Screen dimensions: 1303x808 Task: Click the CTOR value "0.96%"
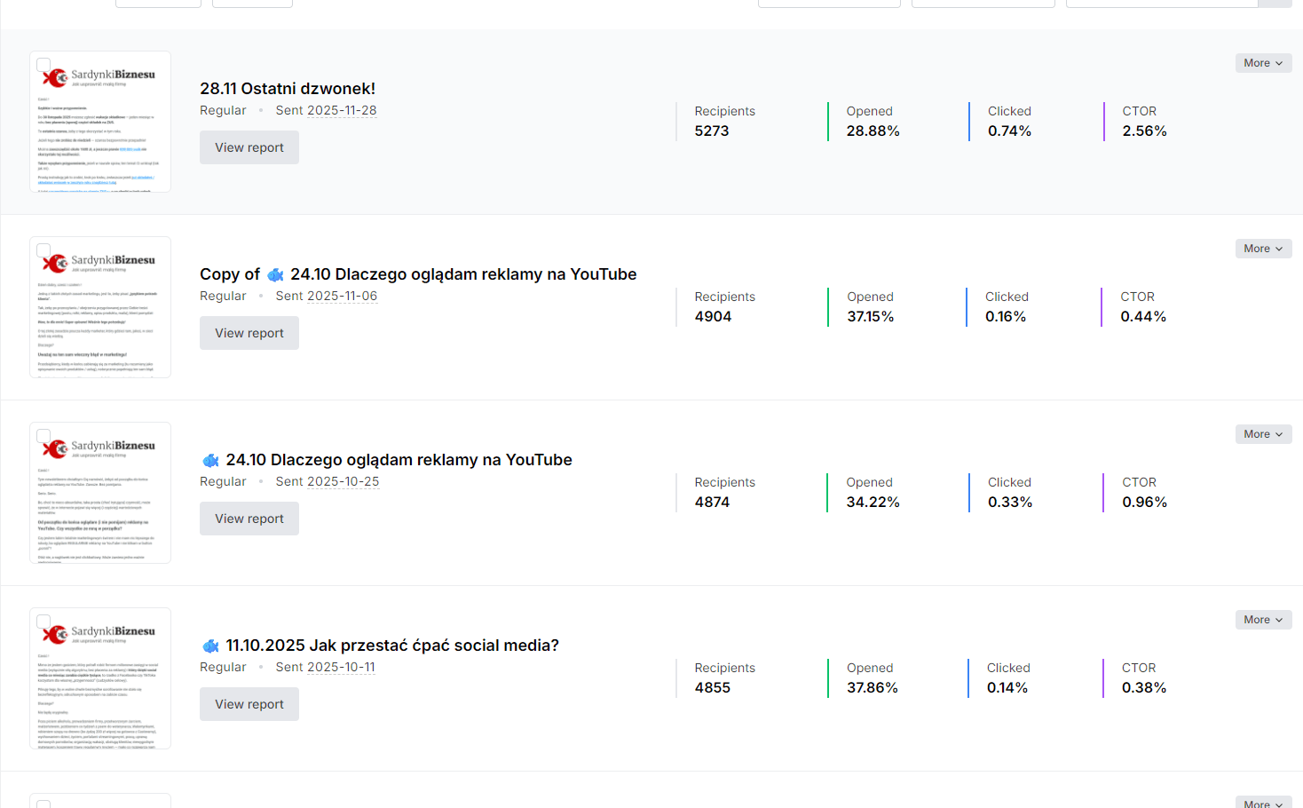[1145, 503]
